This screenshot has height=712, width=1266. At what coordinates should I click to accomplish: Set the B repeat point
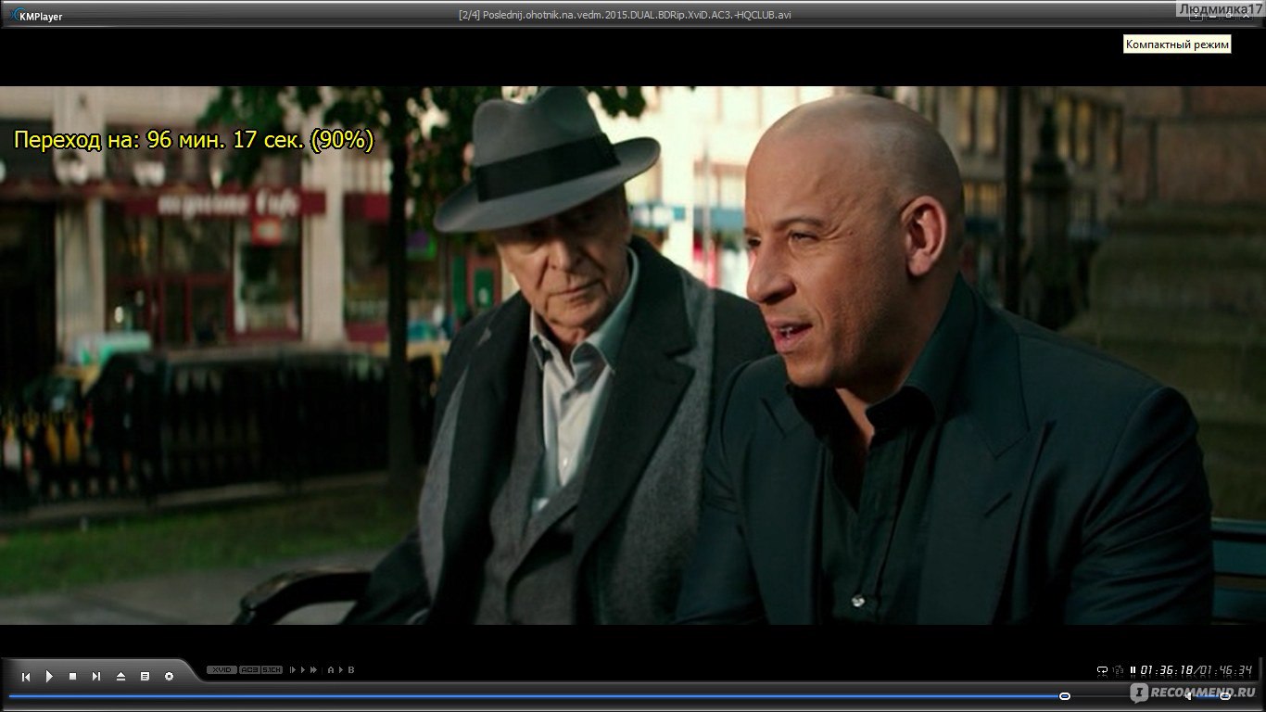click(x=351, y=669)
